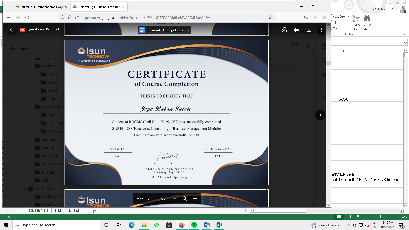Open Windows Start menu
This screenshot has width=409, height=230.
click(x=6, y=225)
